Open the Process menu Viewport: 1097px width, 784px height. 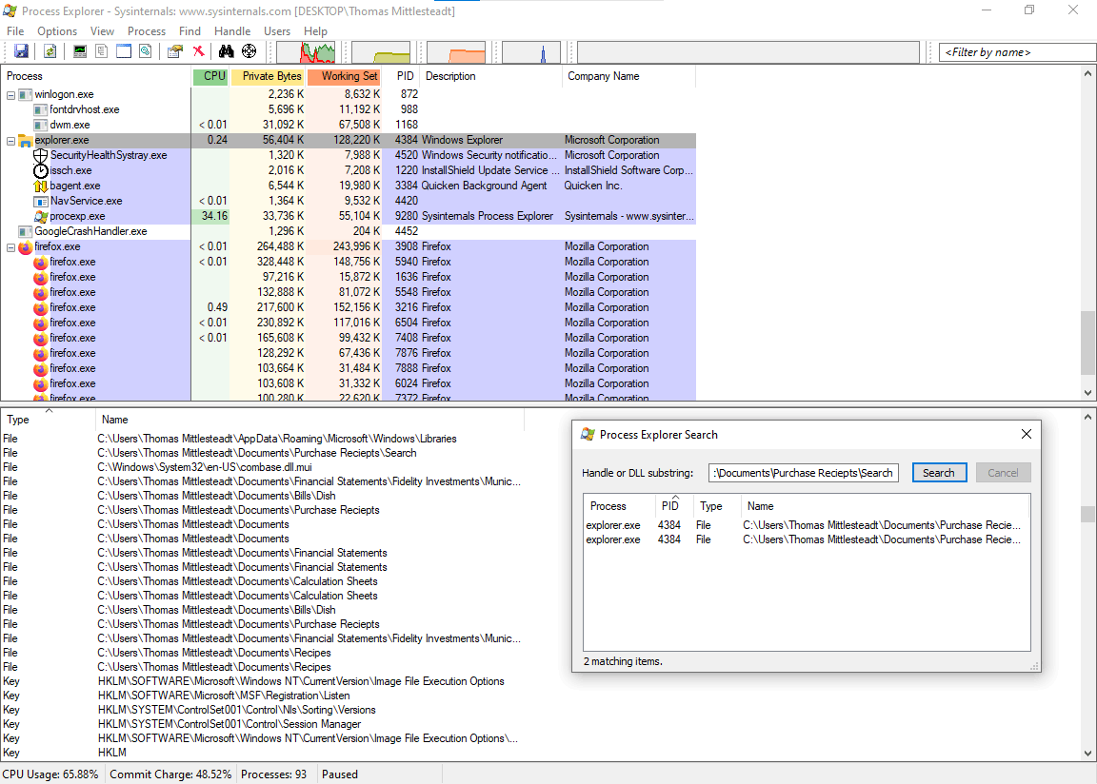click(x=147, y=31)
